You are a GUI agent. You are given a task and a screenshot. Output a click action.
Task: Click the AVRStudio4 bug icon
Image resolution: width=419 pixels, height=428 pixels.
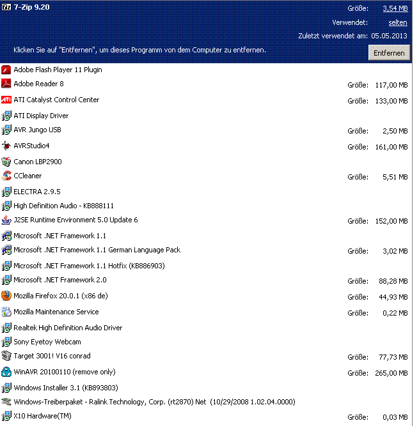tap(6, 146)
